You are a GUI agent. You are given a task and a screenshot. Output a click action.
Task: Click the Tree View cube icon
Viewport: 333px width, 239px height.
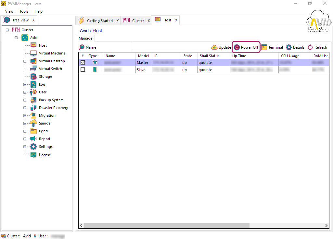[7, 20]
